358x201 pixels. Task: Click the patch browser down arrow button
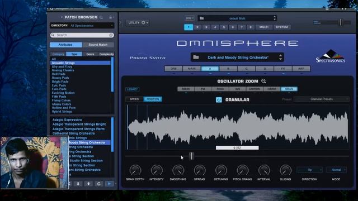click(78, 184)
